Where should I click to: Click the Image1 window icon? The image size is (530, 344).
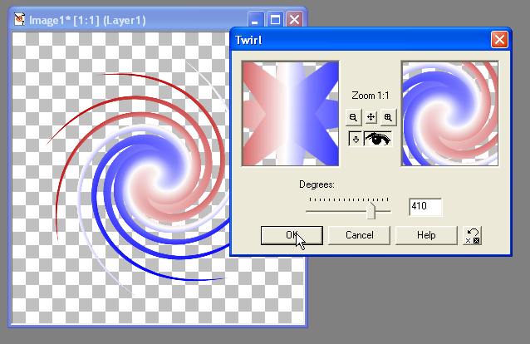(20, 20)
